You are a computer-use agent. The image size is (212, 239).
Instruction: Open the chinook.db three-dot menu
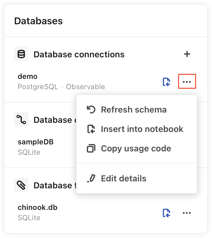point(187,213)
